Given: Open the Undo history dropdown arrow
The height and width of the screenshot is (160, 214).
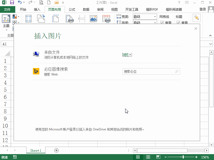Looking at the screenshot, I should tap(24, 2).
